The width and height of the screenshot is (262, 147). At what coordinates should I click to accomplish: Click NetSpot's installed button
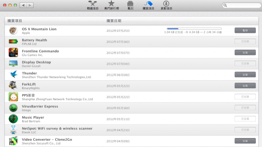click(x=245, y=130)
